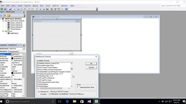The image size is (186, 104).
Task: Check FileDialog Class 11.0 control
Action: point(37,76)
